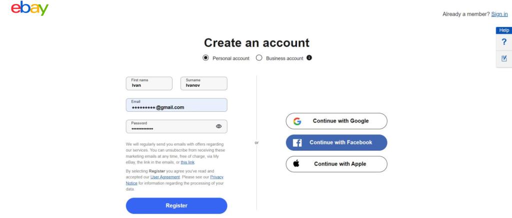Viewport: 512px width, 218px height.
Task: Click the First name field
Action: (149, 83)
